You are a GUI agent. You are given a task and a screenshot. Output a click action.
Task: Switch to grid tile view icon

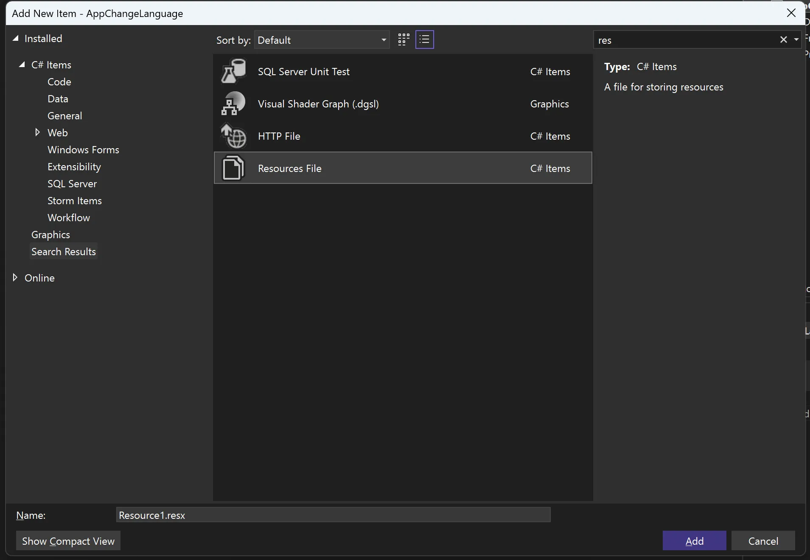click(x=404, y=39)
